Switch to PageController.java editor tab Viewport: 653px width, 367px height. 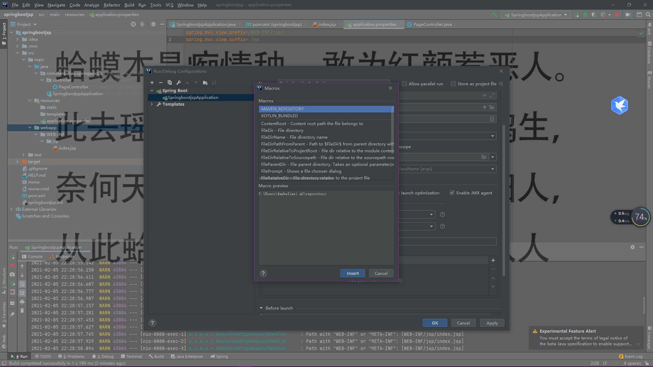[432, 24]
